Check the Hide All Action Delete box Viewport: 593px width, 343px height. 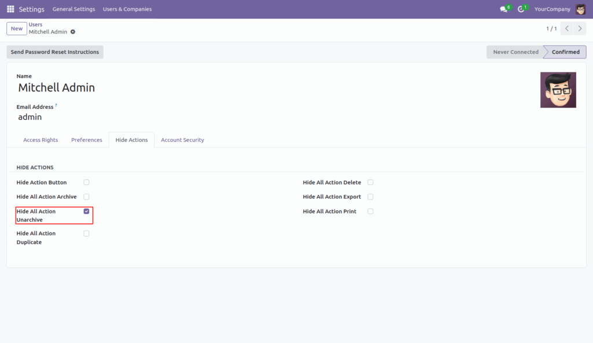pyautogui.click(x=370, y=182)
